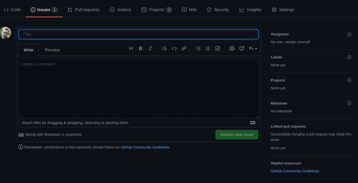Insert a numbered list
Image resolution: width=358 pixels, height=183 pixels.
208,48
